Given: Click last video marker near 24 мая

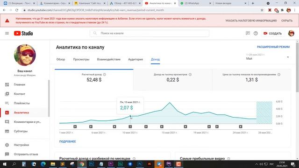Looking at the screenshot, I should click(241, 126).
